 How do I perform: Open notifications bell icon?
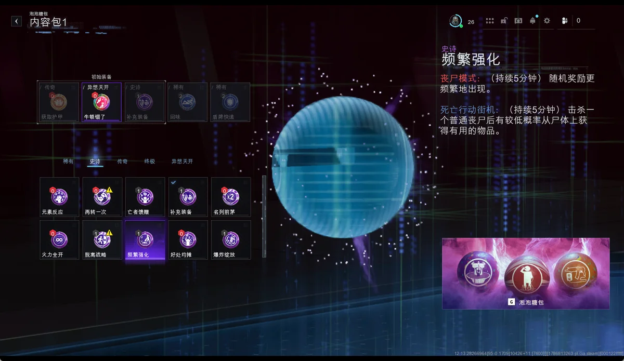(x=532, y=21)
